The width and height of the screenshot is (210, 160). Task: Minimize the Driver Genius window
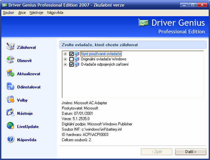point(184,5)
